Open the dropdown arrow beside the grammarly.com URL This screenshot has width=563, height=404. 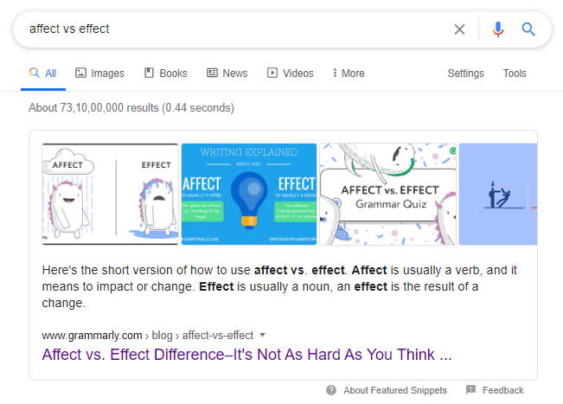[x=262, y=335]
